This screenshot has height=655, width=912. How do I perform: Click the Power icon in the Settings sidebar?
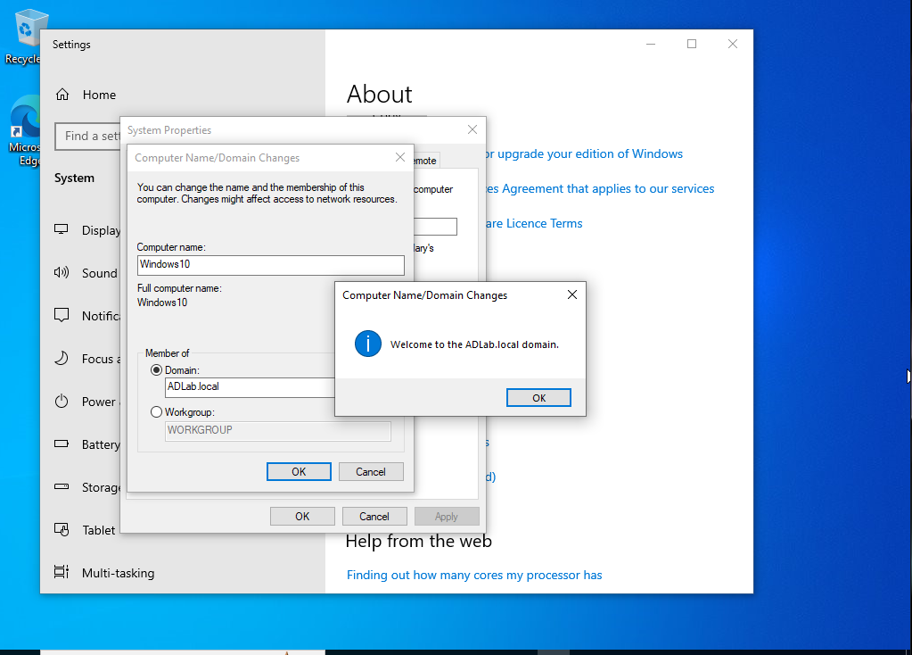pos(62,402)
